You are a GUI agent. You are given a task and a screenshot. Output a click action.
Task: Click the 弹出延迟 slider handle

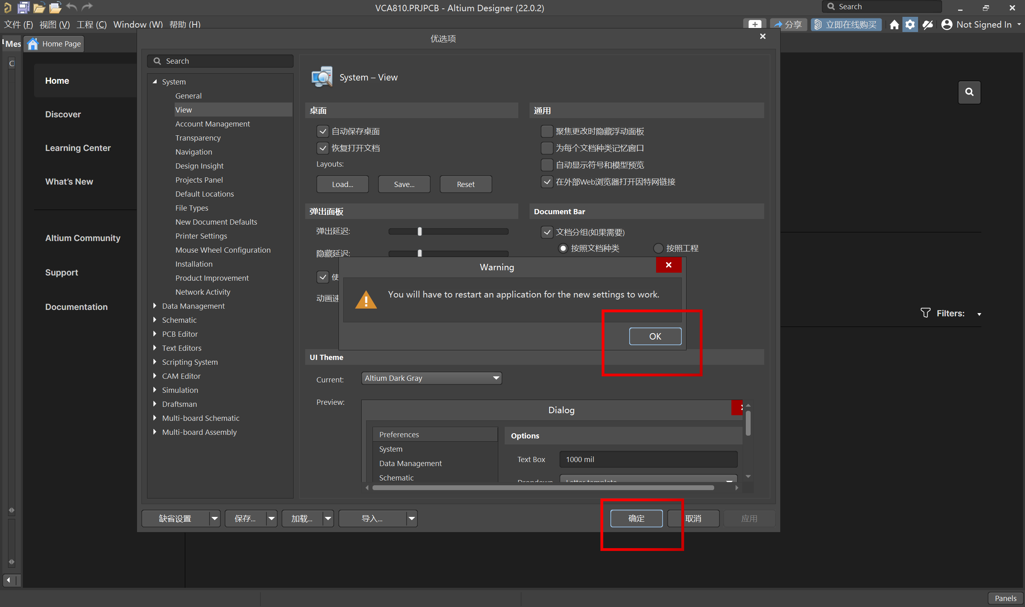(419, 231)
